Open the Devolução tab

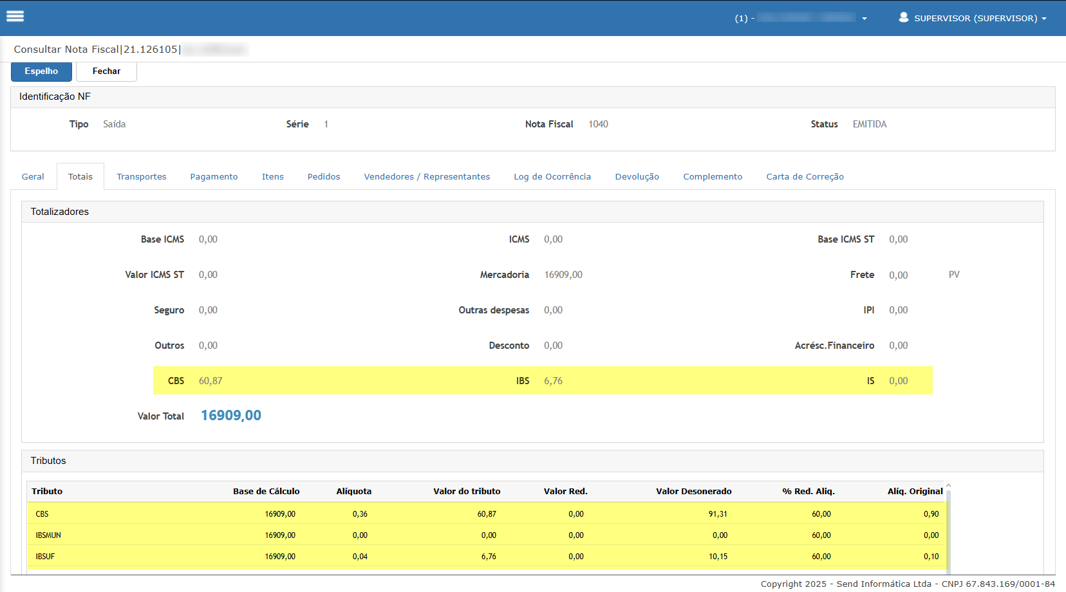pos(637,177)
